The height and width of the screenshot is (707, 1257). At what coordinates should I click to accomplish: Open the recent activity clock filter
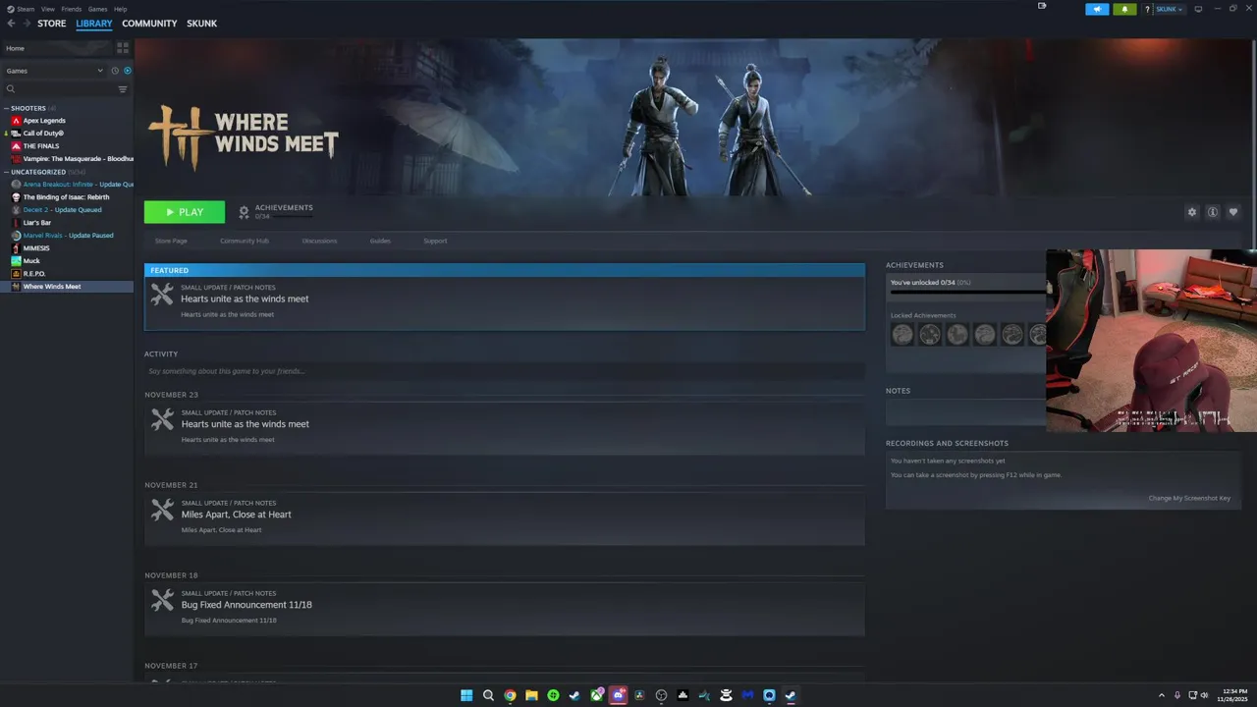pos(115,71)
